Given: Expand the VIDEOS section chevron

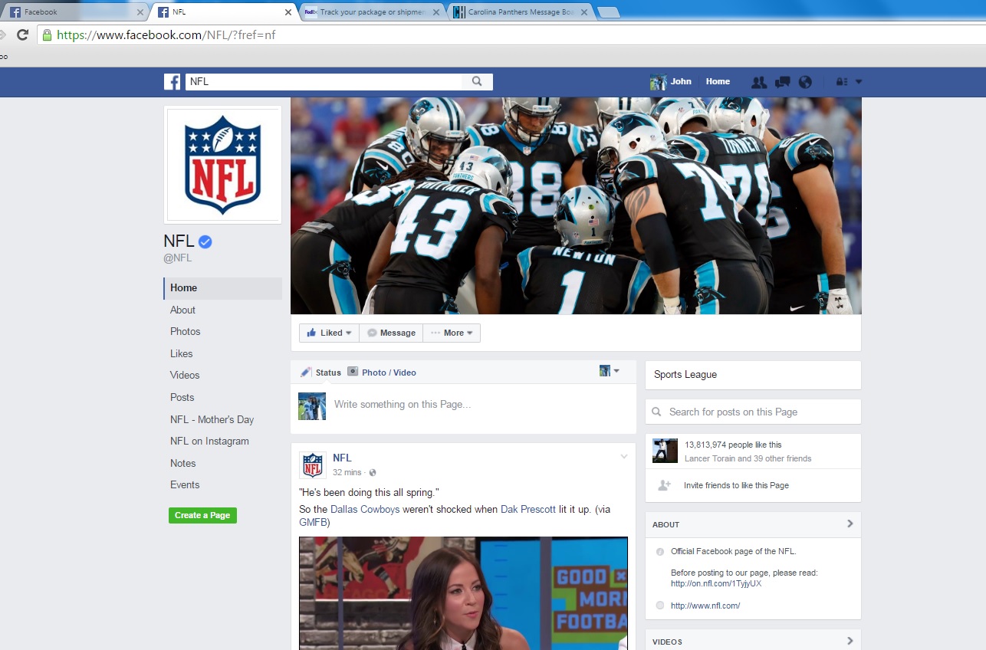Looking at the screenshot, I should pyautogui.click(x=850, y=641).
